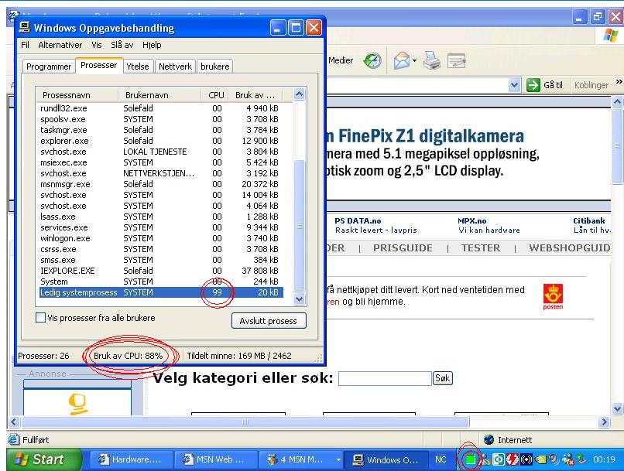Sort by the Brukernavn column header
Viewport: 624px width, 471px height.
[x=159, y=95]
